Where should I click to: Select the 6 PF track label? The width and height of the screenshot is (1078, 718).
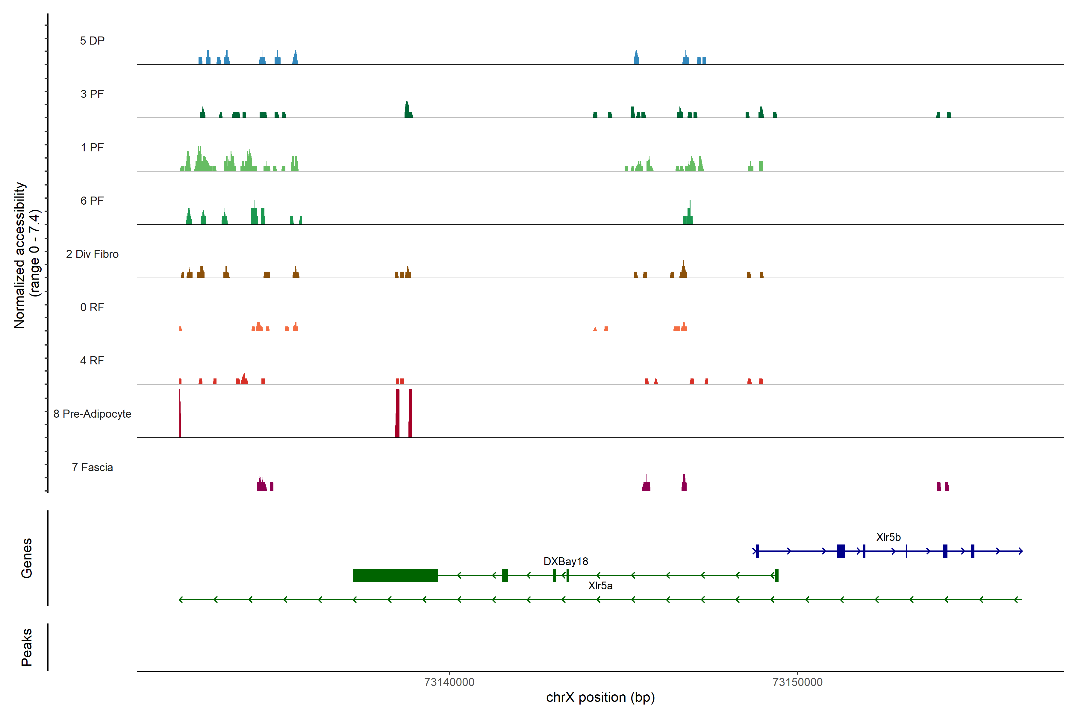coord(92,200)
